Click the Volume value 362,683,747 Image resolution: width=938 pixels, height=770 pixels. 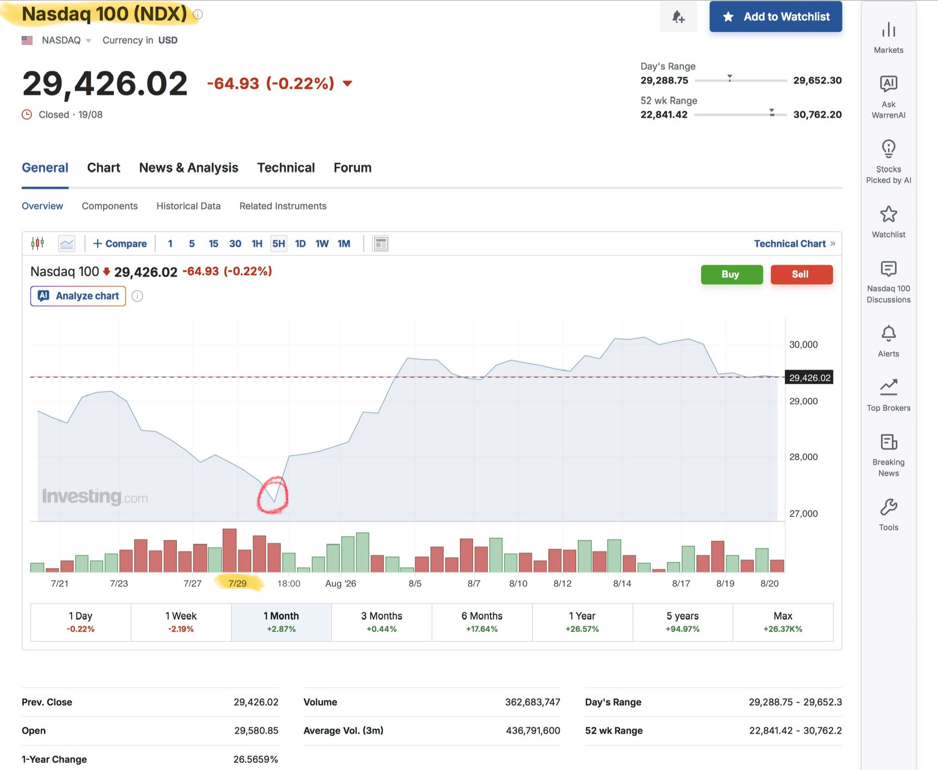pos(533,702)
